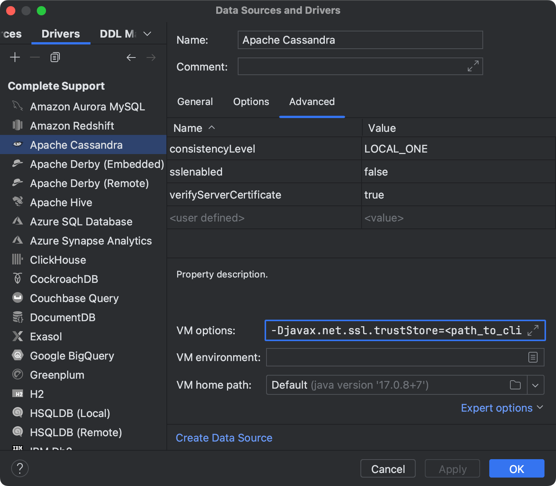Open the General tab
The image size is (556, 486).
[x=195, y=102]
